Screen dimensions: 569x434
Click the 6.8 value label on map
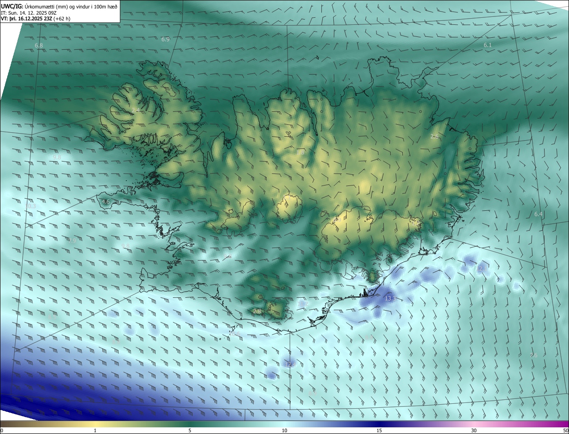[39, 46]
